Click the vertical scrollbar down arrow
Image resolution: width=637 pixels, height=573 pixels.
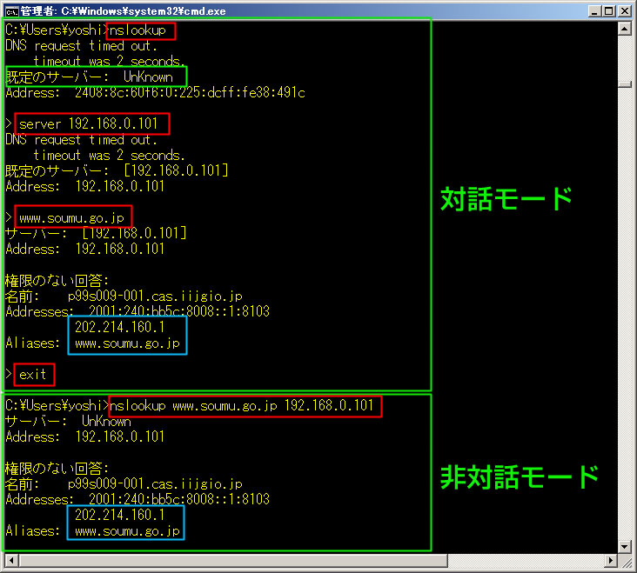coord(625,546)
